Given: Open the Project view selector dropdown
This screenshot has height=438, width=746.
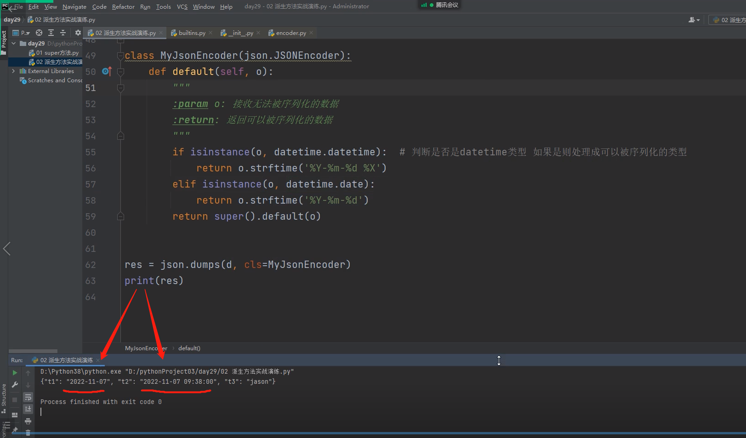Looking at the screenshot, I should 21,33.
